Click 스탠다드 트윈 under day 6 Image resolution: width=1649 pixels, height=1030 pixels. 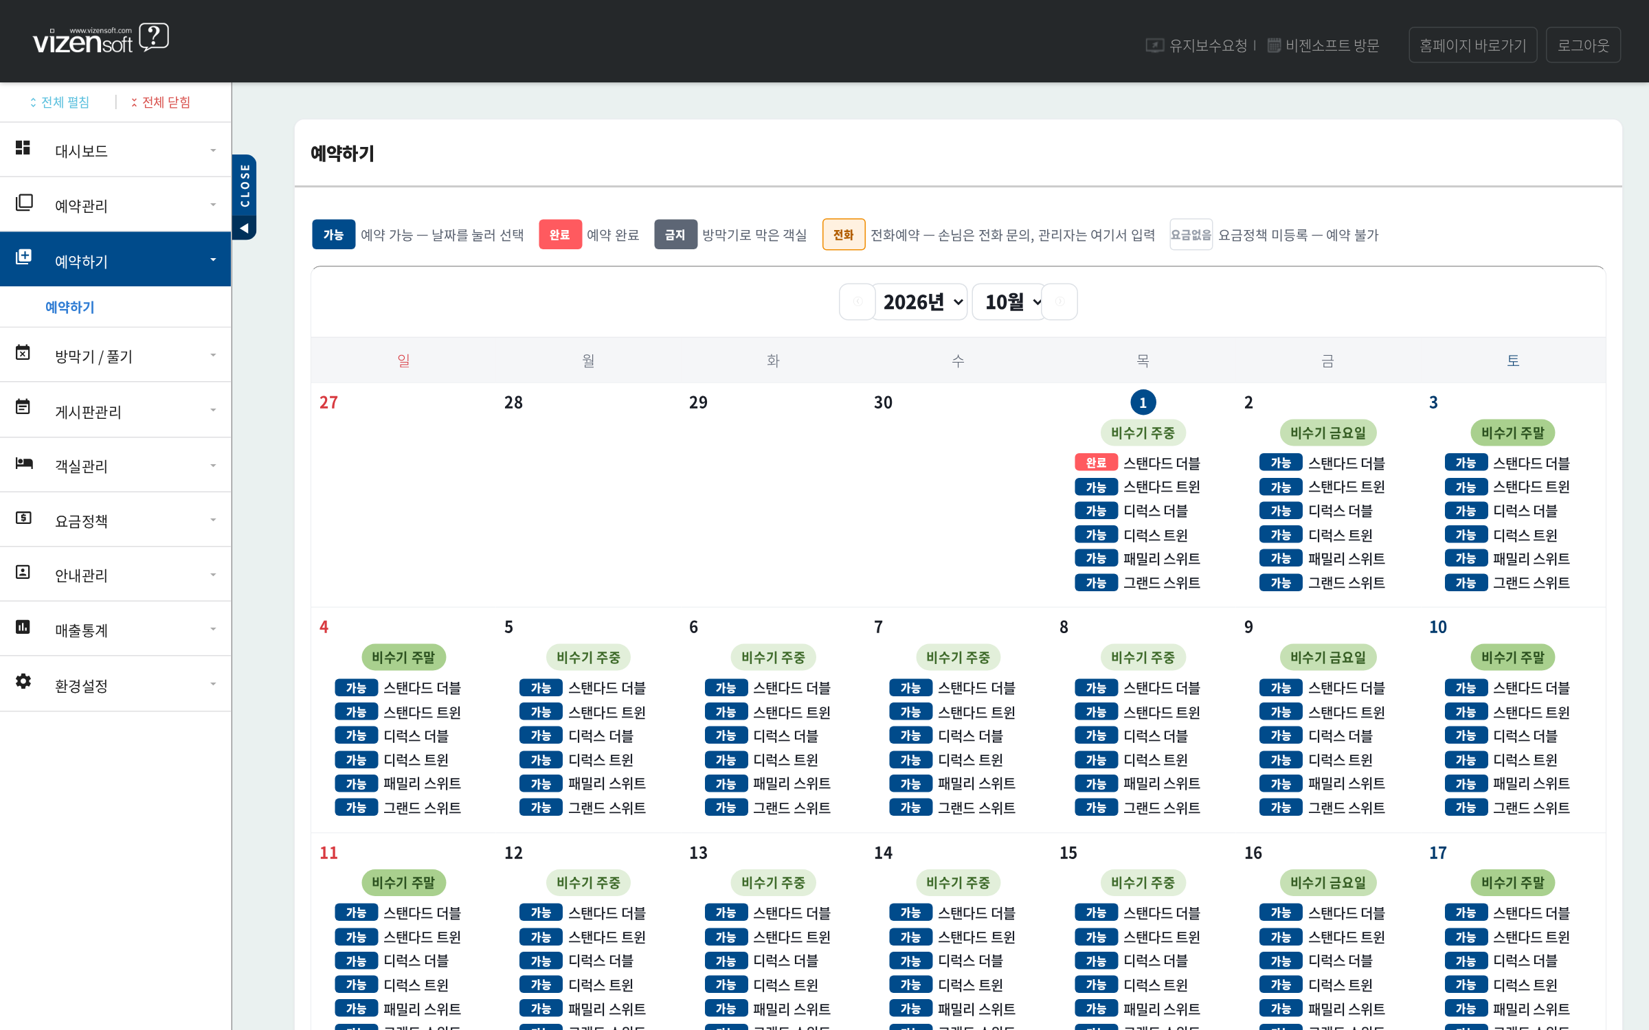792,712
